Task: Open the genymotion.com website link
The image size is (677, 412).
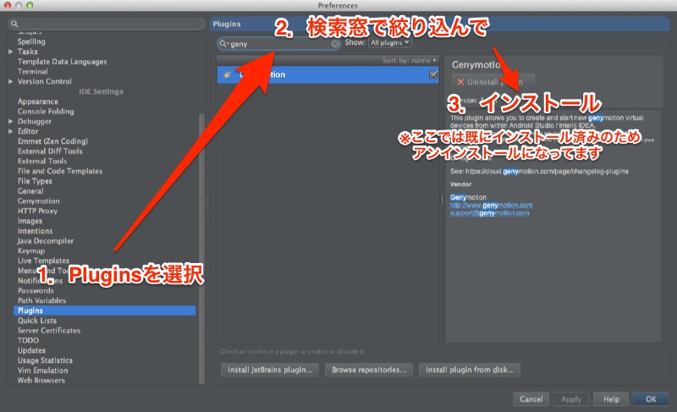Action: pyautogui.click(x=491, y=206)
